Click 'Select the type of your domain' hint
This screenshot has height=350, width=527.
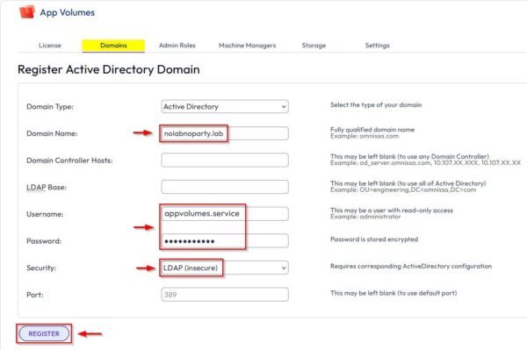[376, 104]
